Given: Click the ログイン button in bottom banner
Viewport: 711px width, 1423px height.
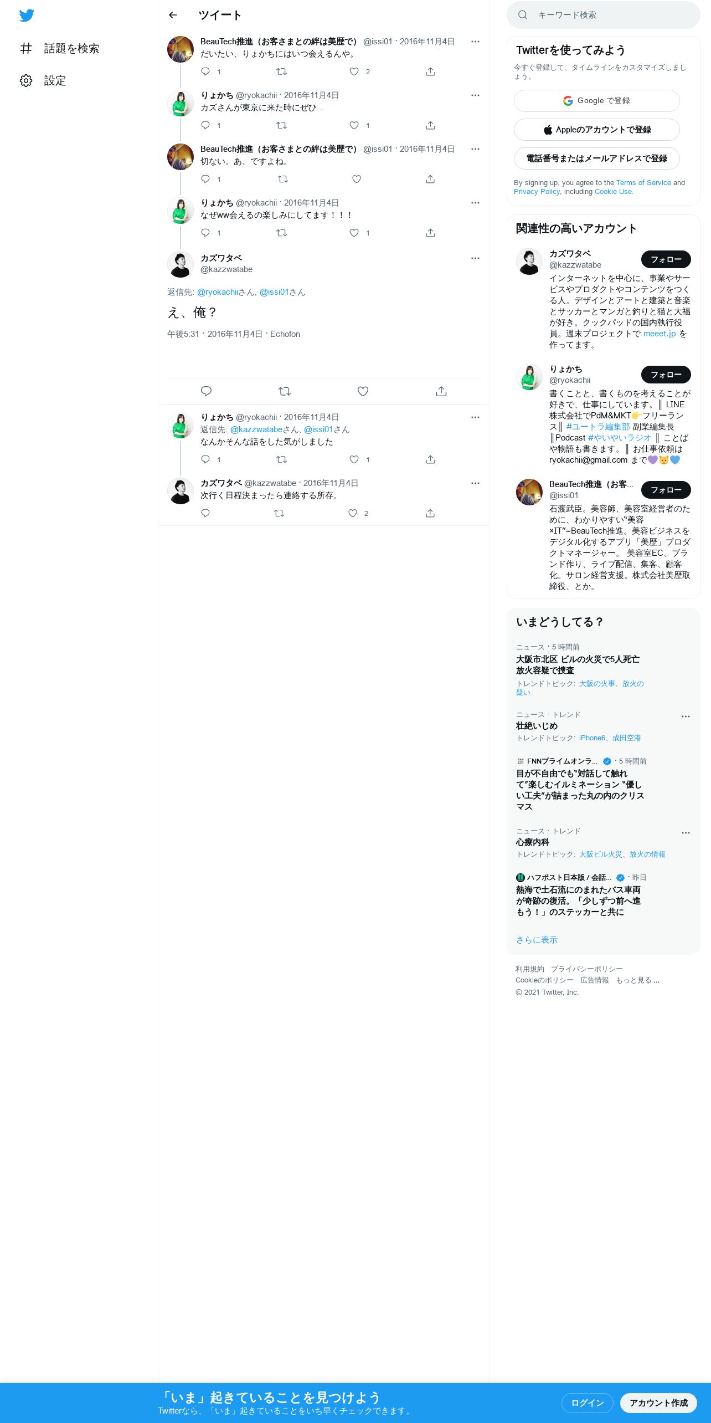Looking at the screenshot, I should coord(588,1402).
